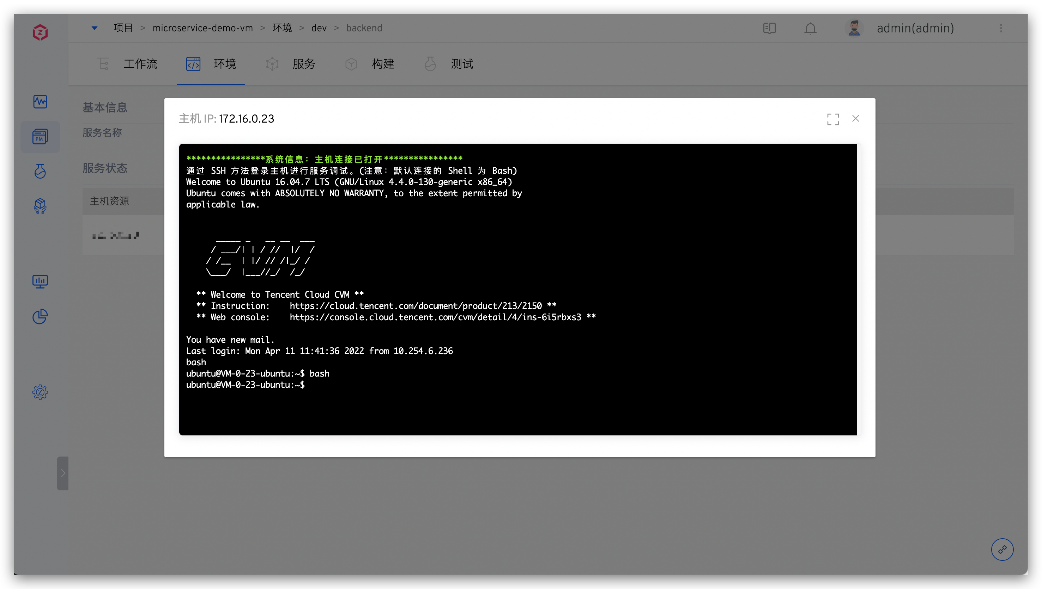Open the user menu three-dot button
Image resolution: width=1042 pixels, height=589 pixels.
pos(1001,28)
